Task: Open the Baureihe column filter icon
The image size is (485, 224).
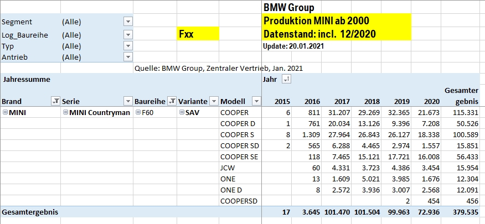Action: click(x=172, y=101)
